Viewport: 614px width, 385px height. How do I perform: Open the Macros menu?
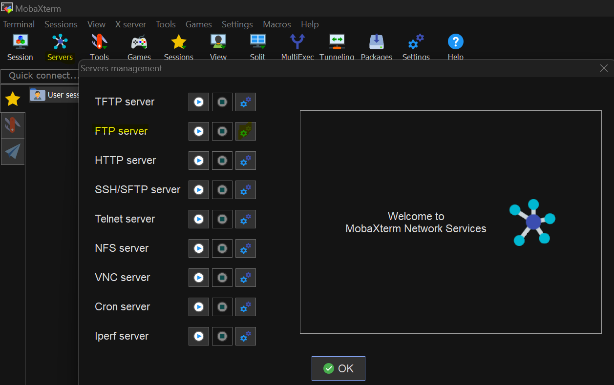(277, 24)
